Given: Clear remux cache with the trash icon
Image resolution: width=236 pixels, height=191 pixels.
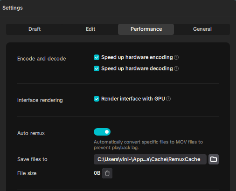Looking at the screenshot, I should [x=107, y=173].
